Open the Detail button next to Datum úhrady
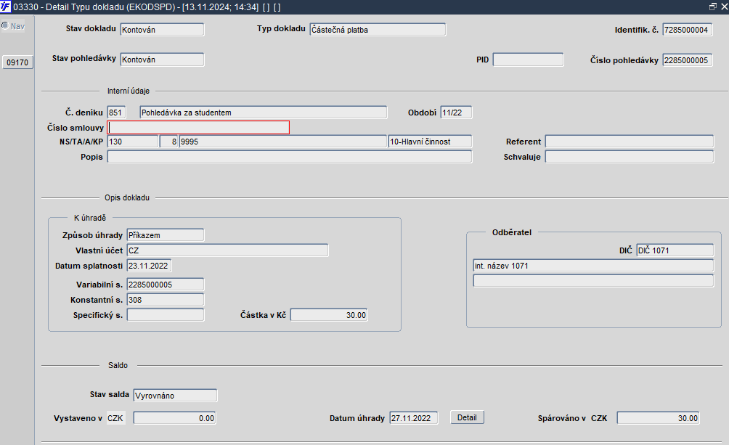 (x=467, y=417)
